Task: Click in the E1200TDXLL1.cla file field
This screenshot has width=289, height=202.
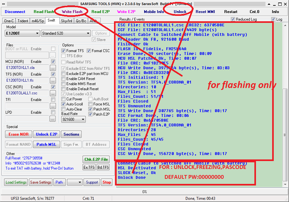Action: (x=27, y=68)
